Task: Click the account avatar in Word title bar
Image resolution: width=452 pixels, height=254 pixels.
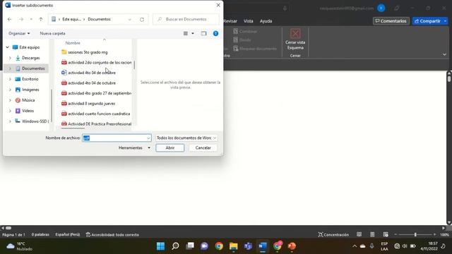Action: tap(381, 8)
